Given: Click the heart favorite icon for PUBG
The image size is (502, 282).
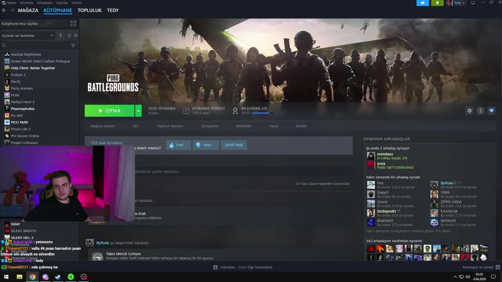Looking at the screenshot, I should tap(491, 111).
